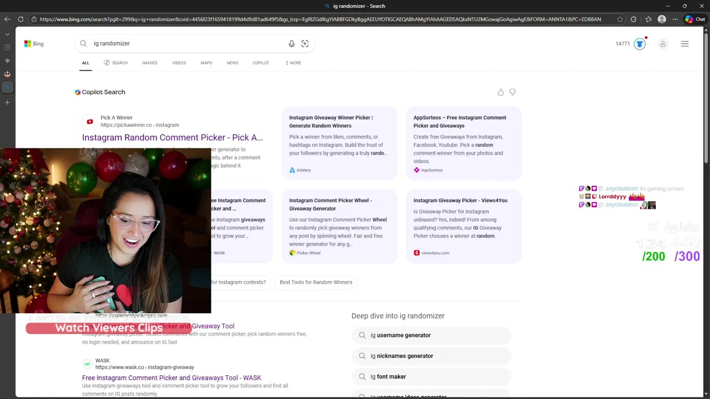Viewport: 710px width, 399px height.
Task: Open Bing hamburger settings menu
Action: [685, 44]
